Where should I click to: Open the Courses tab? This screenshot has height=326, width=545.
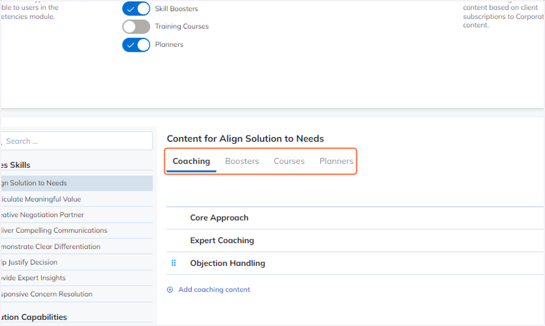[289, 161]
